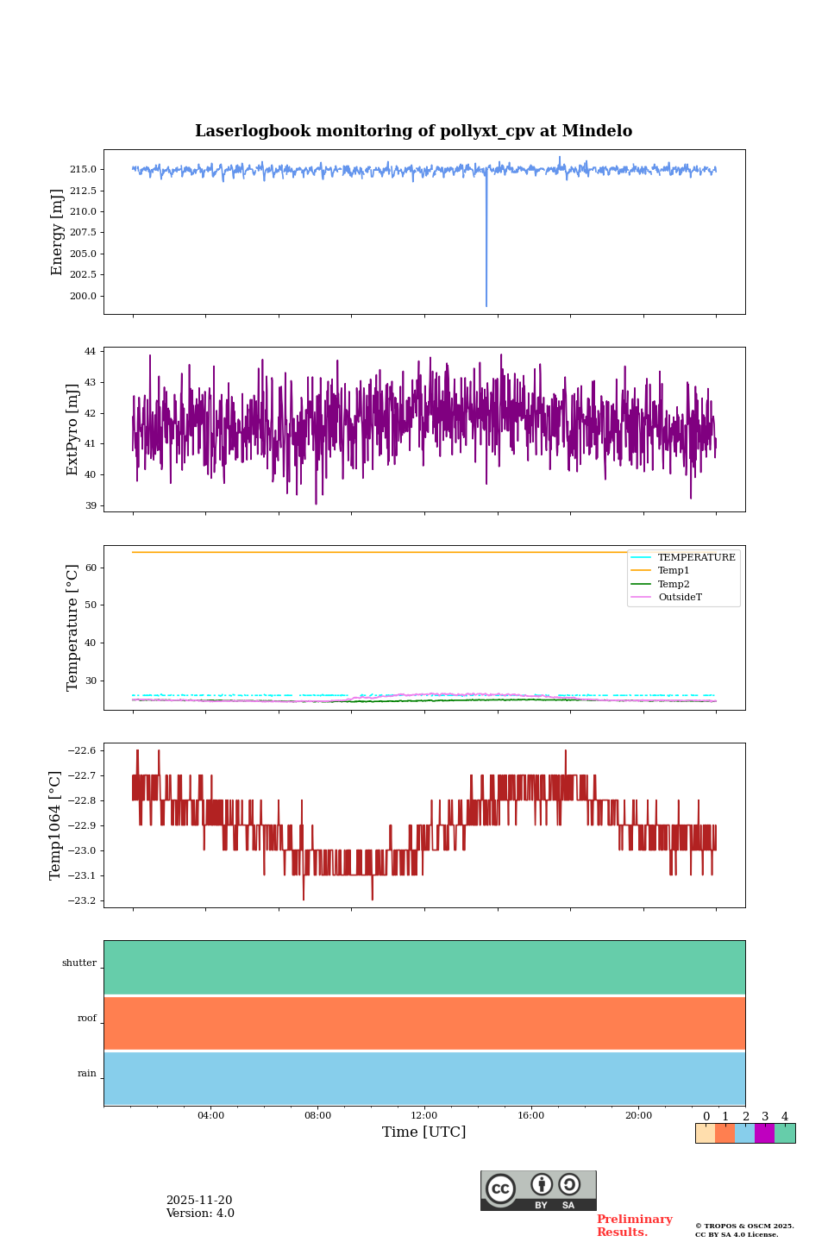Click the blue rain status band
The width and height of the screenshot is (828, 1242).
(x=424, y=1078)
